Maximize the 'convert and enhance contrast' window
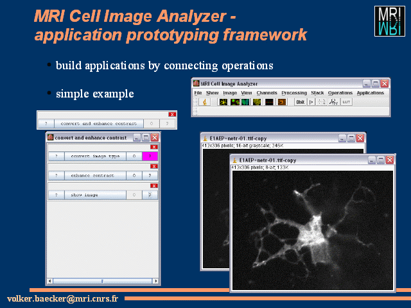Screen dimensions: 411x308 pyautogui.click(x=146, y=137)
